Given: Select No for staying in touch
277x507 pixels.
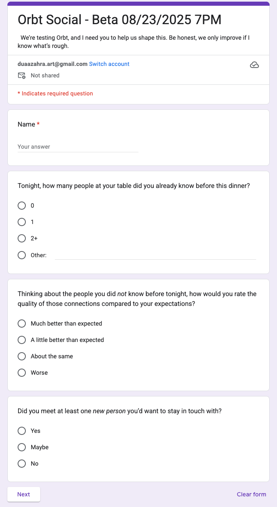Looking at the screenshot, I should tap(22, 464).
